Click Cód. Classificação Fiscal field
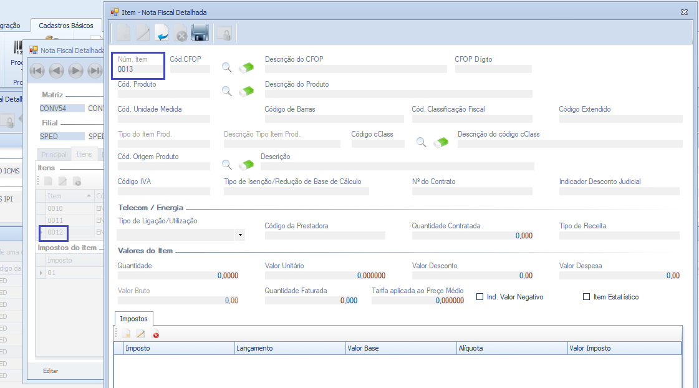The image size is (699, 388). point(472,119)
